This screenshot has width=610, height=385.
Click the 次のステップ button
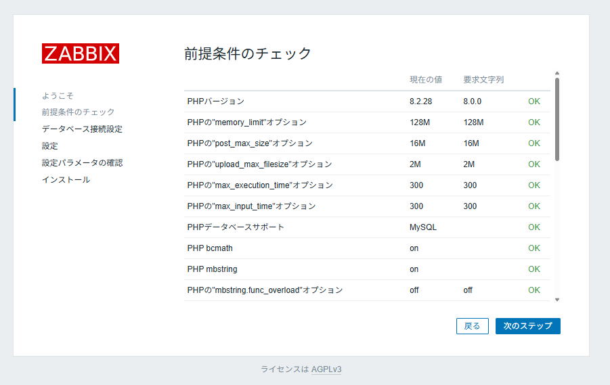pos(528,326)
